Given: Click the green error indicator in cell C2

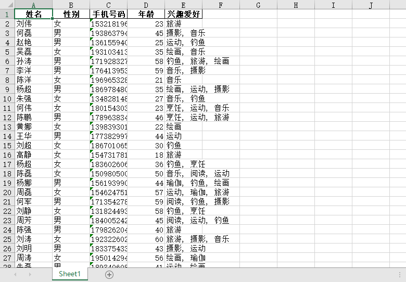Looking at the screenshot, I should coord(92,21).
